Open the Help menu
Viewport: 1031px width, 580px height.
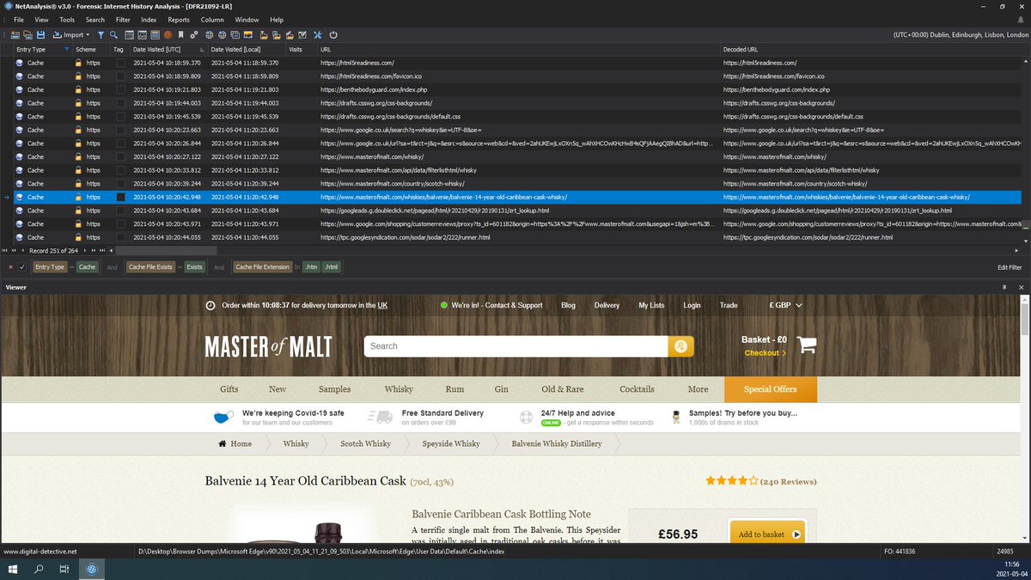(277, 19)
